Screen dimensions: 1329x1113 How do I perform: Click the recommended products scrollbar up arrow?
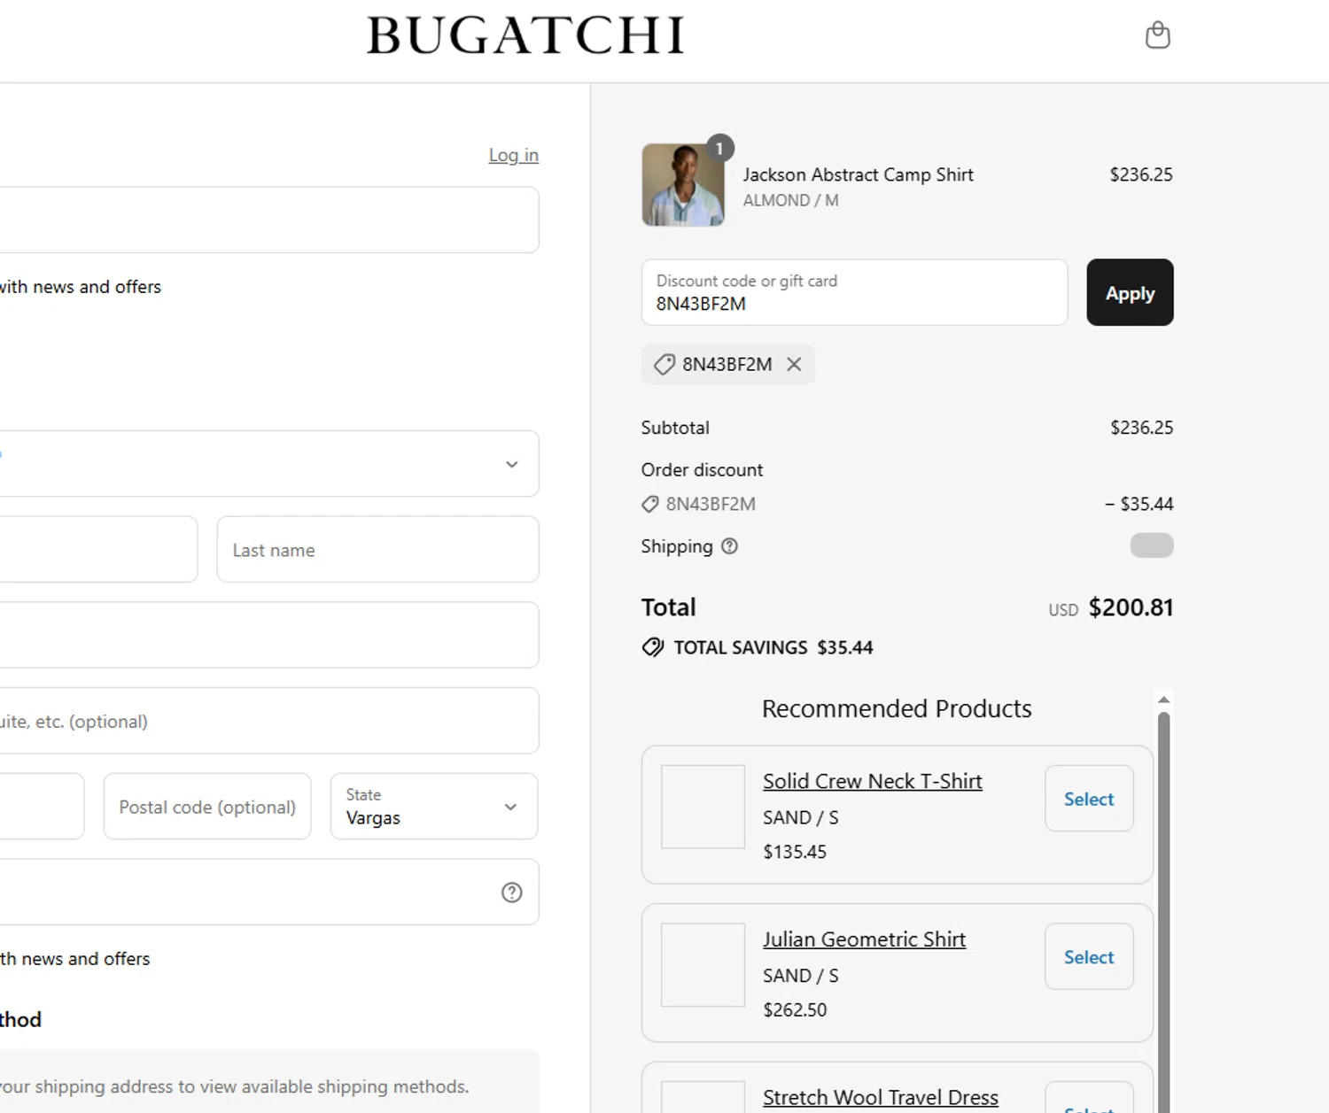[1164, 699]
